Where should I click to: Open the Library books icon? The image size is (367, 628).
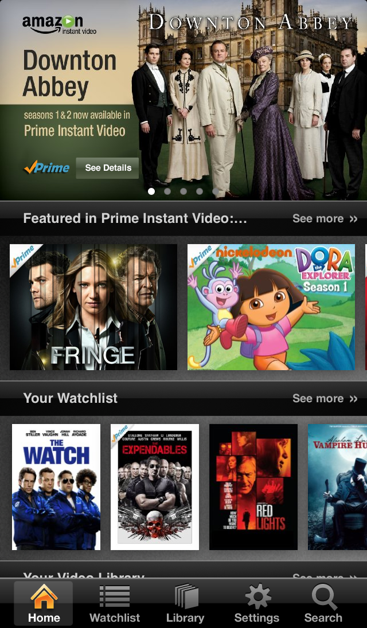coord(186,596)
